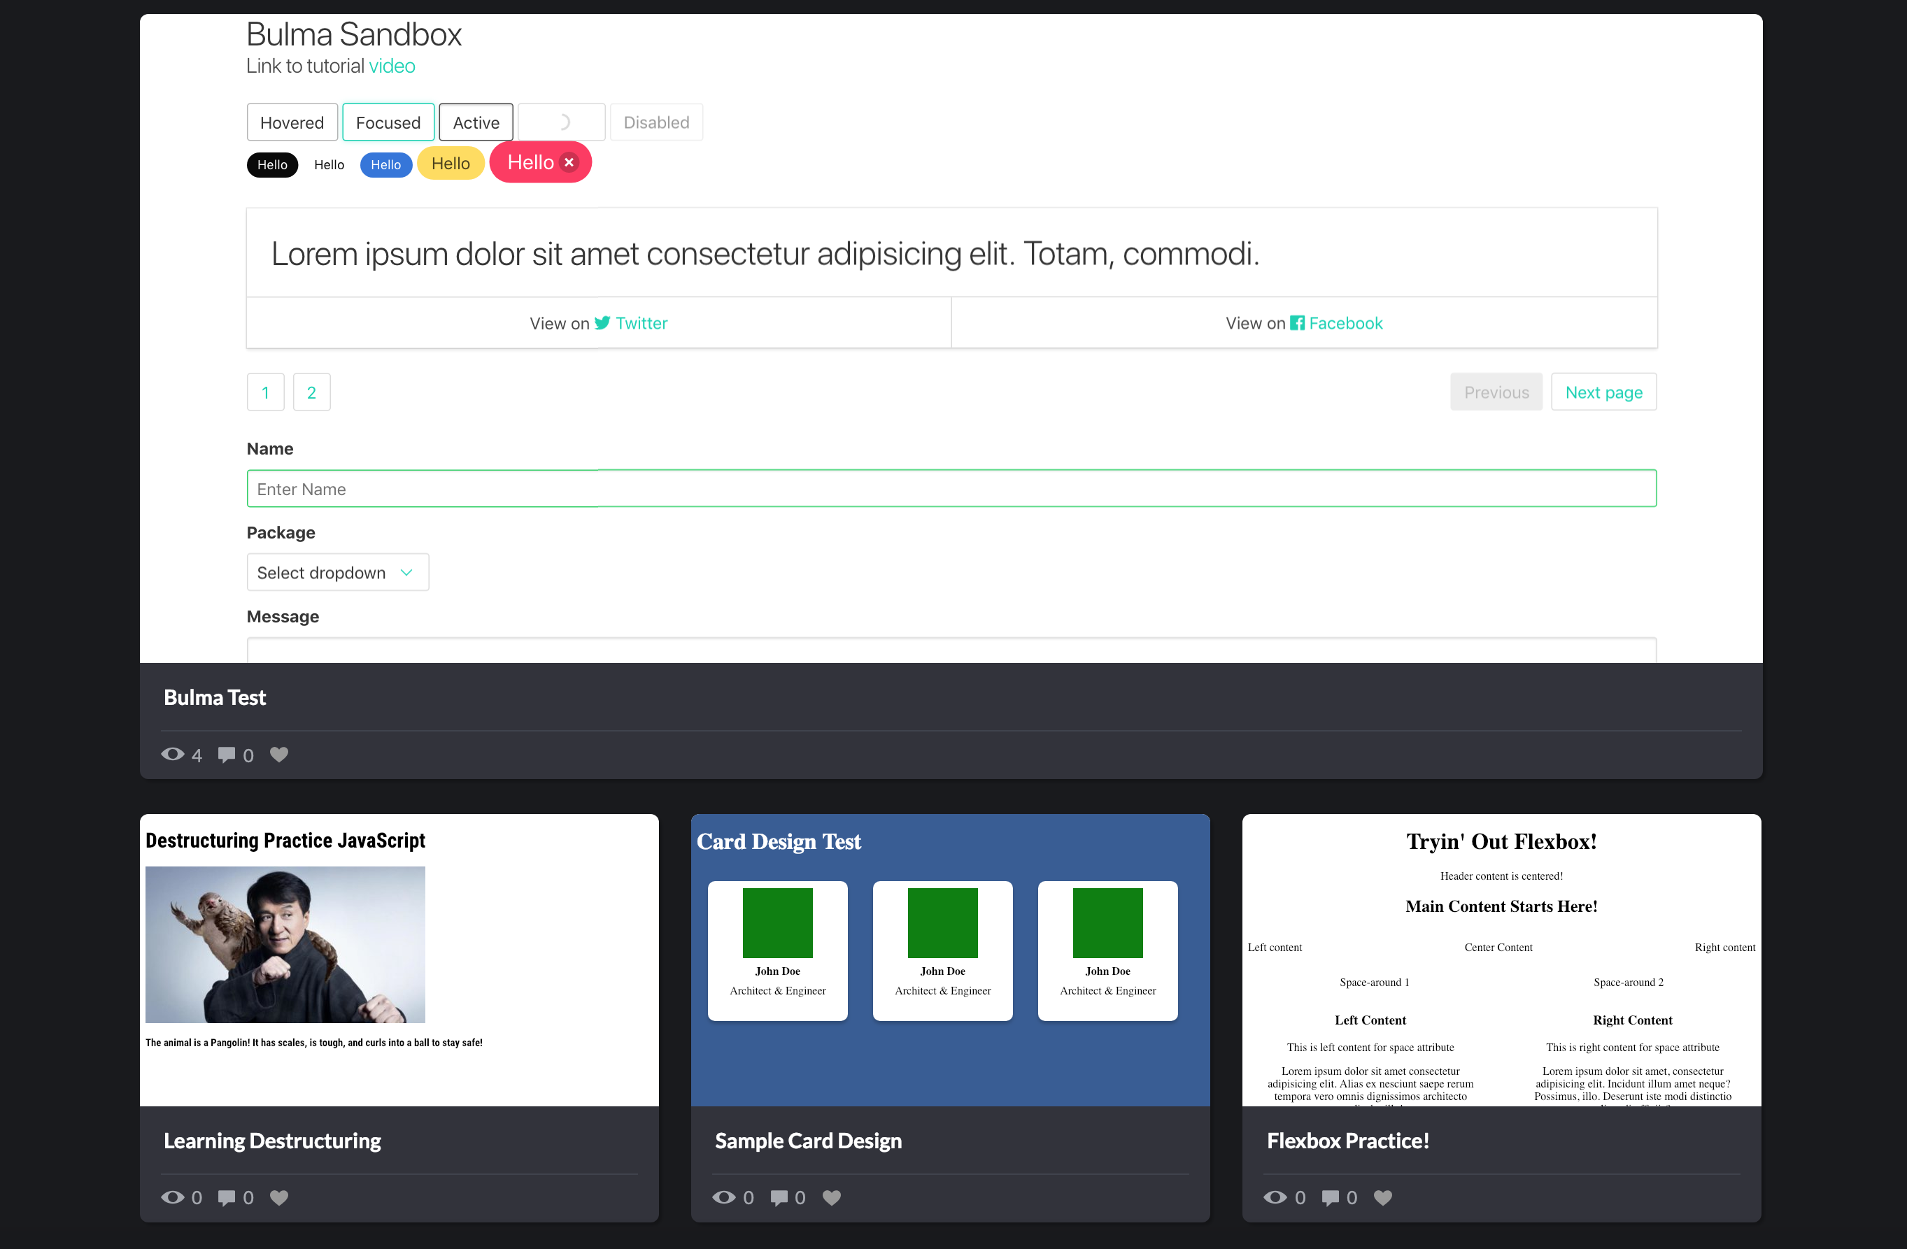Click the Twitter bird icon
The image size is (1907, 1249).
coord(603,323)
